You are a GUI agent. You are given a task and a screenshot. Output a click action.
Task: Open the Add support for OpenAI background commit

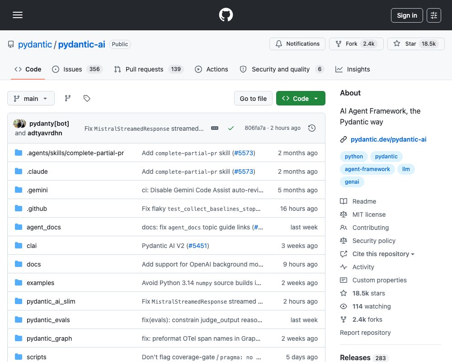click(x=202, y=264)
